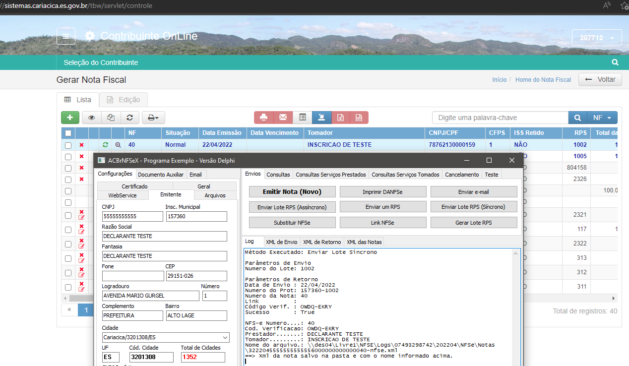Switch to the Consultas tab
Screen dimensions: 629x366
point(278,175)
